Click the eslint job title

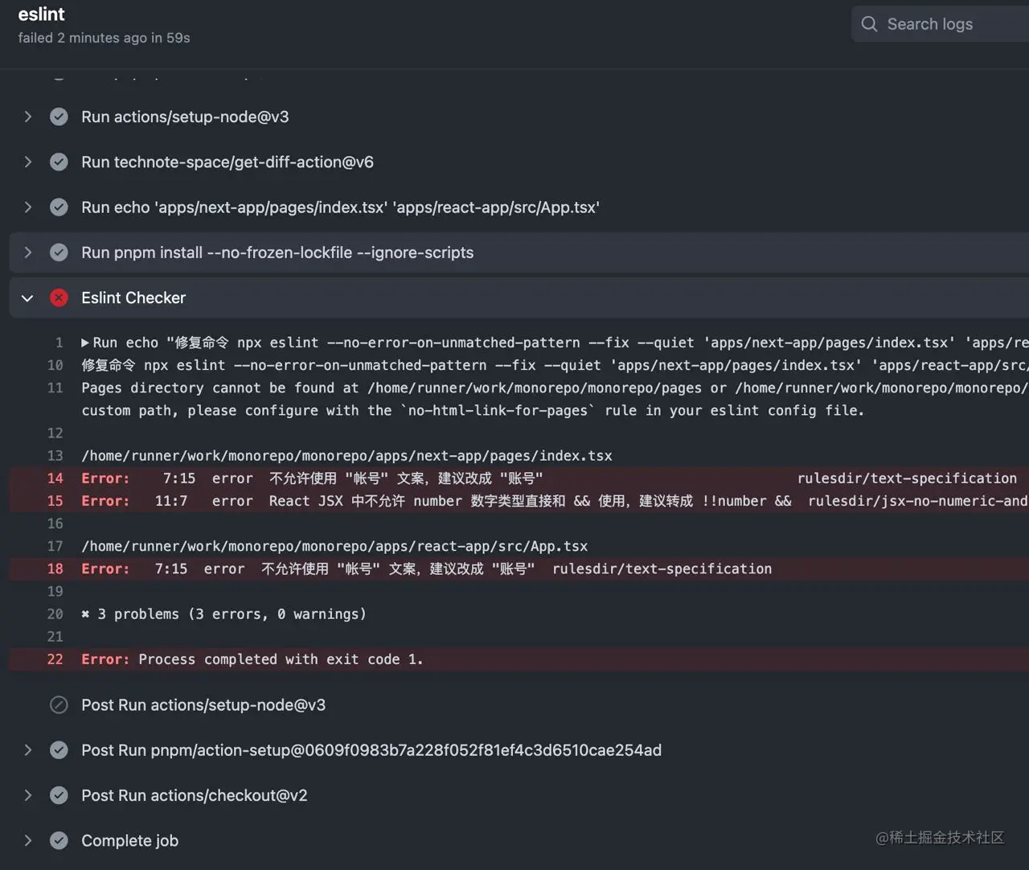click(42, 14)
